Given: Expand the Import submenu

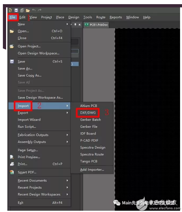Looking at the screenshot, I should click(39, 106).
